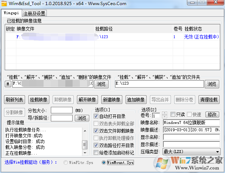The height and width of the screenshot is (173, 225).
Task: Focus the 显示名称 field
Action: click(191, 137)
